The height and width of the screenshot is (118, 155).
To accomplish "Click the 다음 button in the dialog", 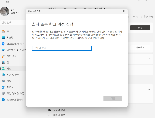I will pos(113,99).
